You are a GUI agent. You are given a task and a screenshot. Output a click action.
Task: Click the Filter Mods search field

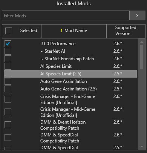tap(66, 15)
